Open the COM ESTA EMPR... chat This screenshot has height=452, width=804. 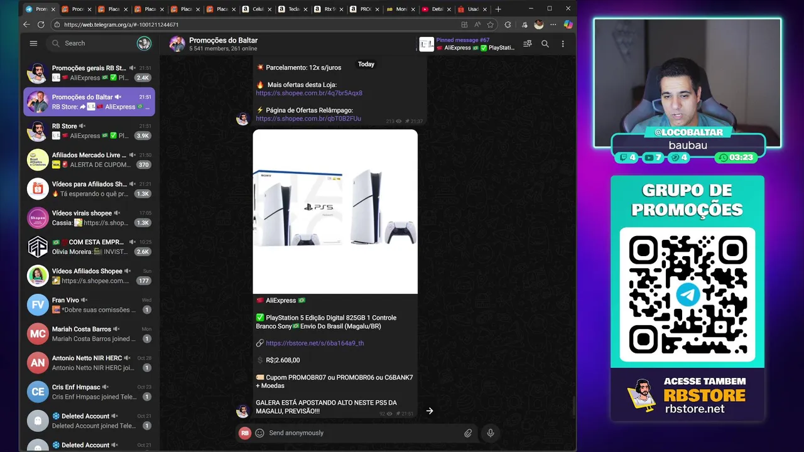click(x=89, y=247)
